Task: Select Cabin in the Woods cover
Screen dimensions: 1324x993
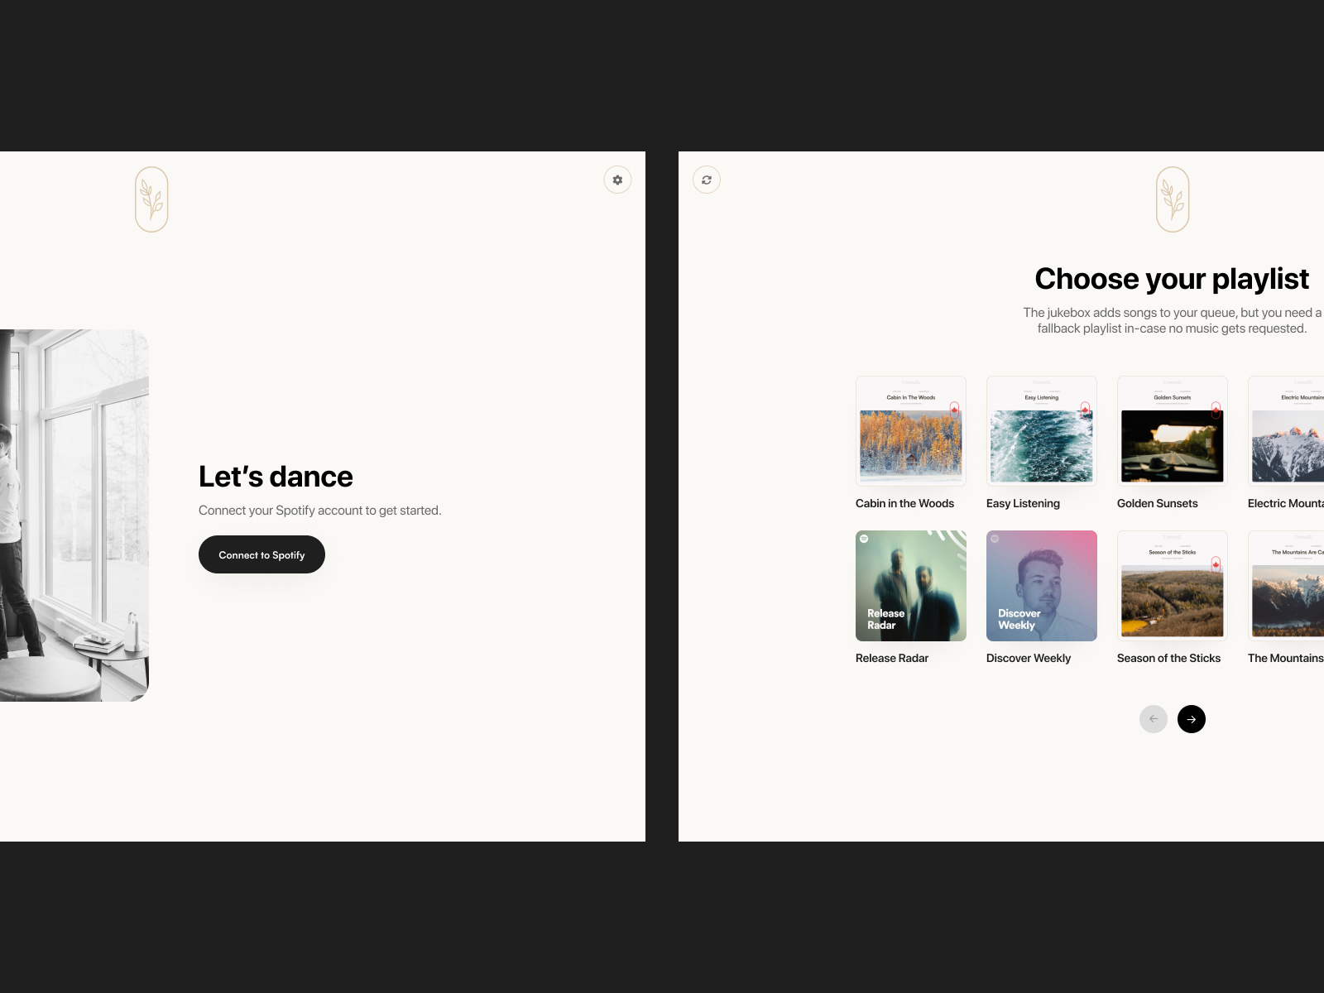Action: point(910,430)
